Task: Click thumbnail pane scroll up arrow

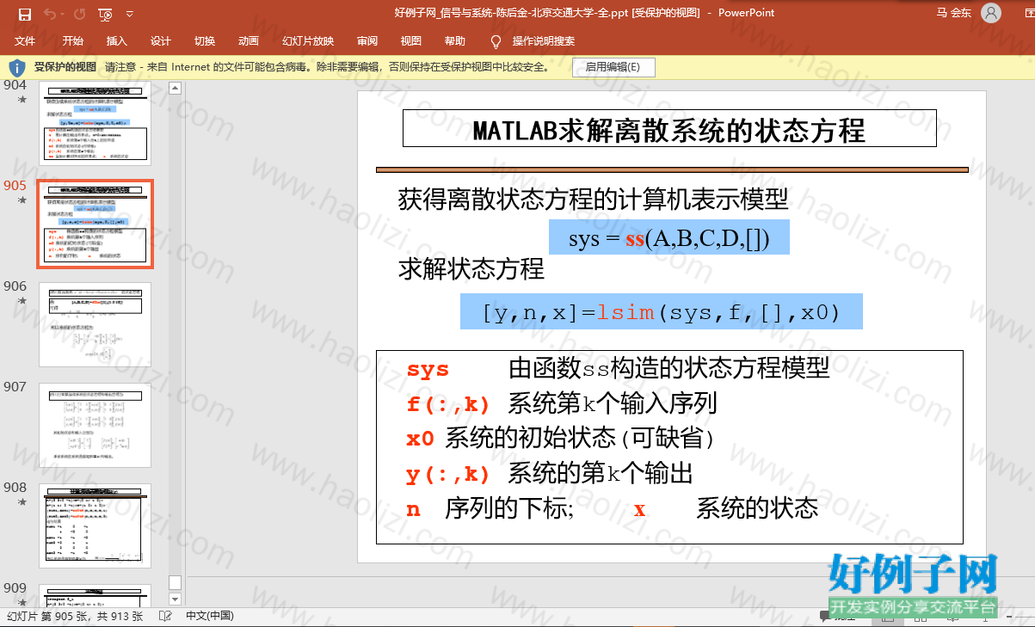Action: 176,88
